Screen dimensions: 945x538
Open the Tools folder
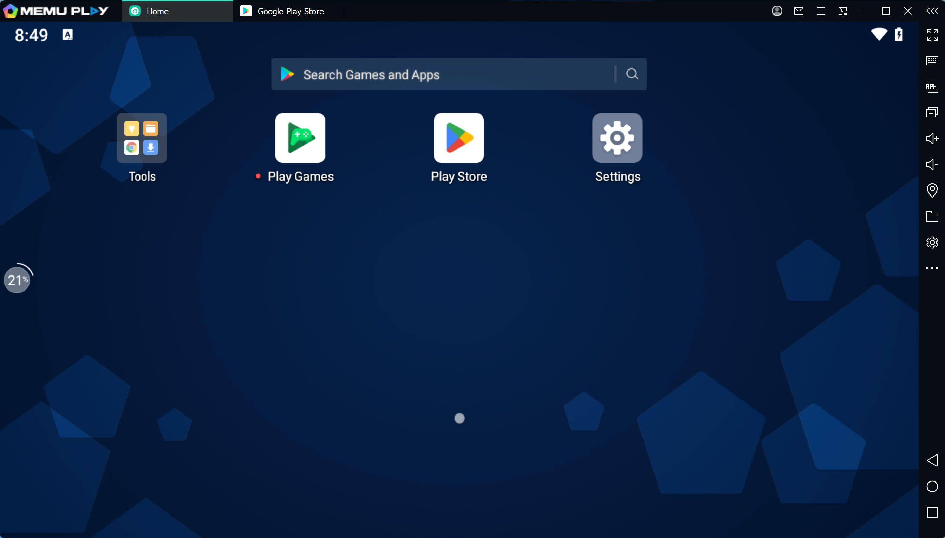click(142, 138)
